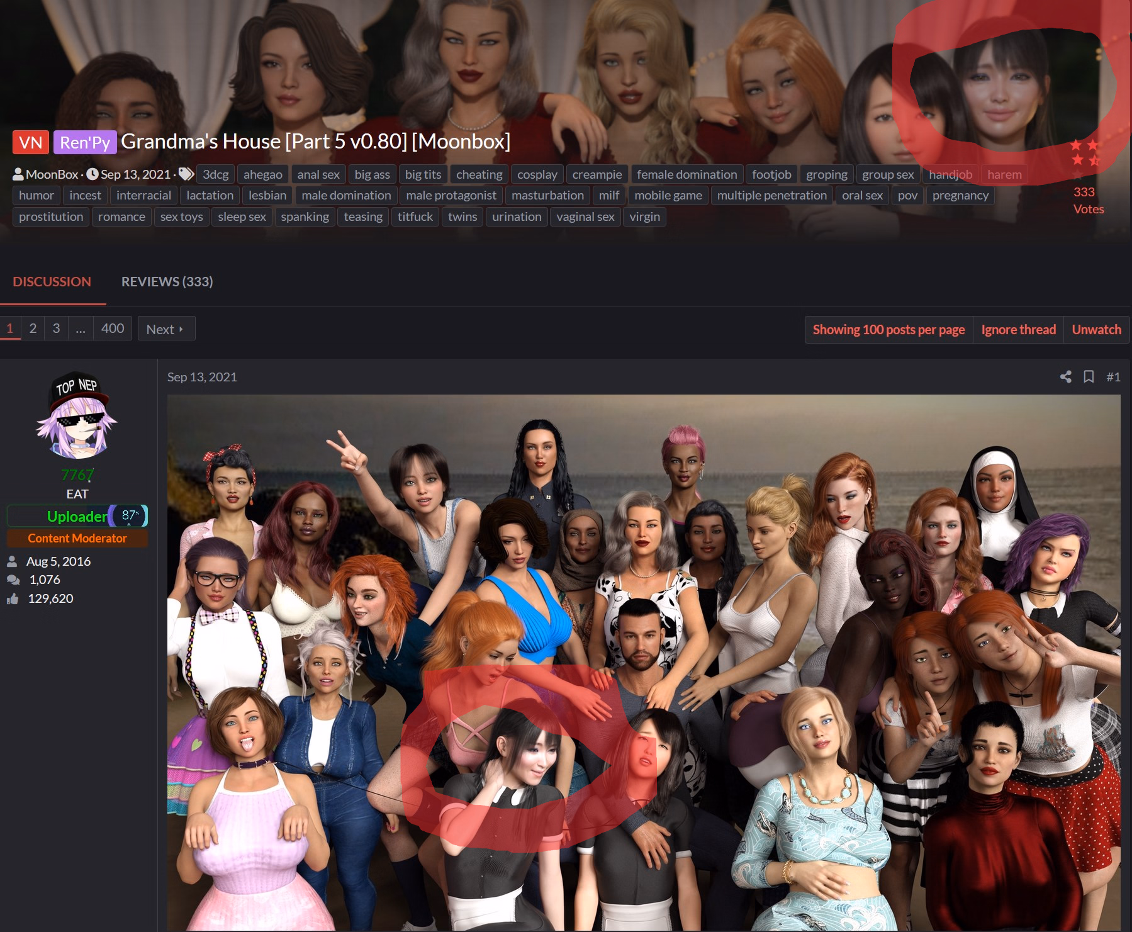1132x932 pixels.
Task: Click the 87 level badge next to Uploader
Action: pos(130,515)
